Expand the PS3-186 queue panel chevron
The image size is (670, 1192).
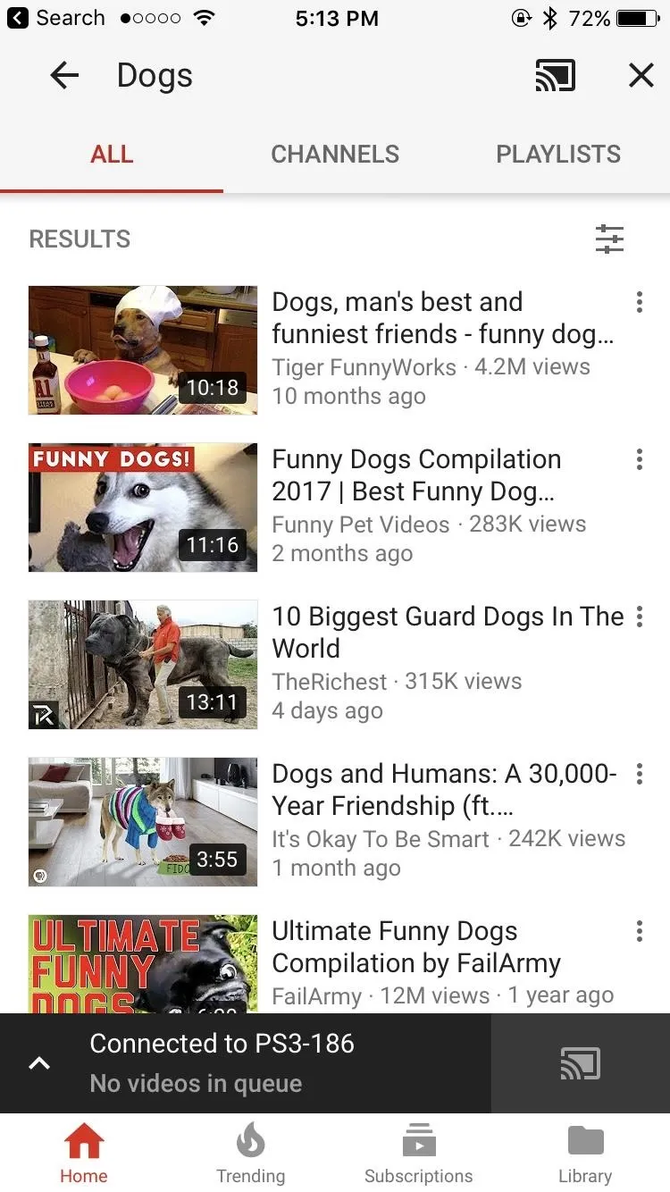[39, 1063]
